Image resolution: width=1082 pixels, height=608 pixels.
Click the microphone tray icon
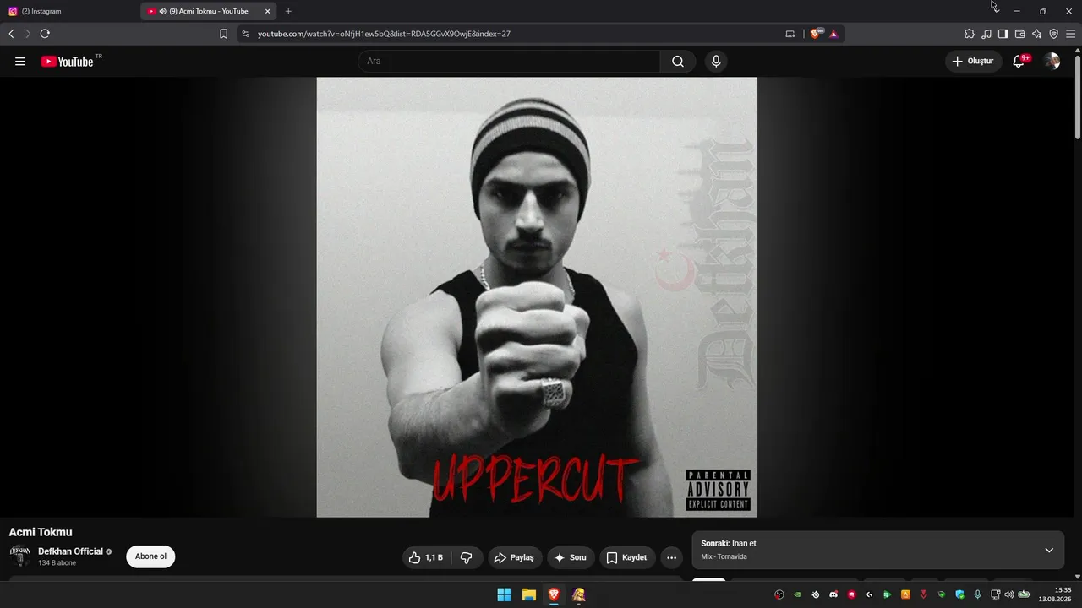(978, 594)
